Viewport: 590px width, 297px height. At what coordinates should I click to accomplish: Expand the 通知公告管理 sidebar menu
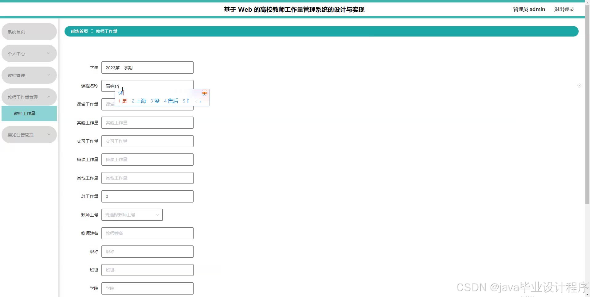29,135
